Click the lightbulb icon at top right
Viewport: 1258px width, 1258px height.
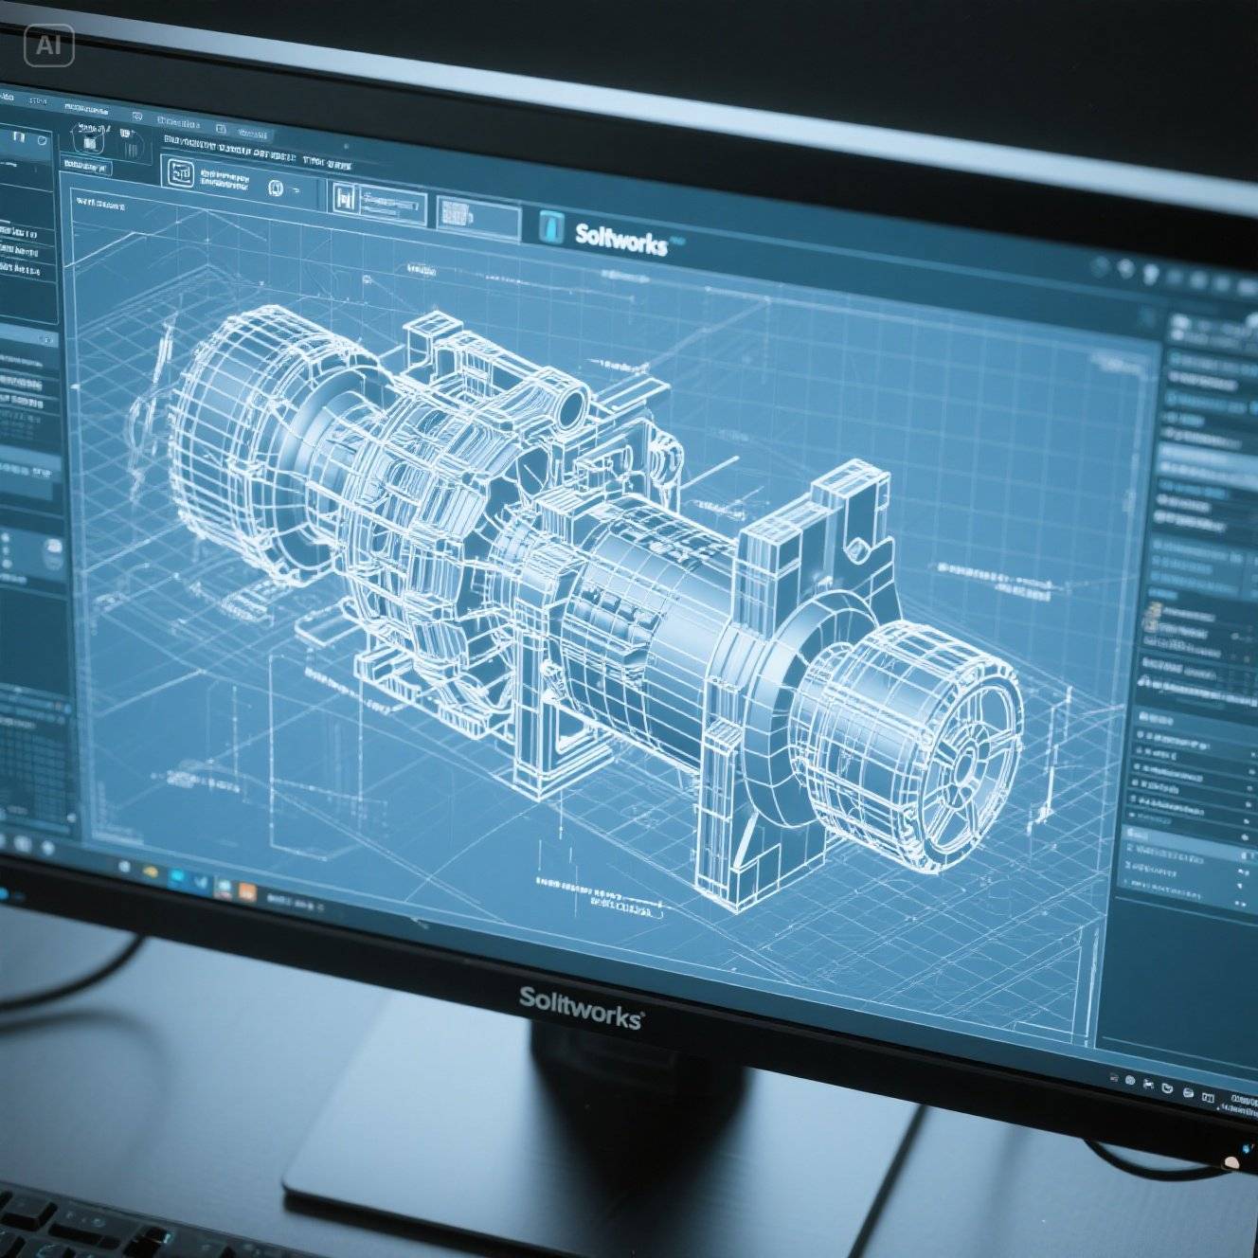(x=1151, y=273)
